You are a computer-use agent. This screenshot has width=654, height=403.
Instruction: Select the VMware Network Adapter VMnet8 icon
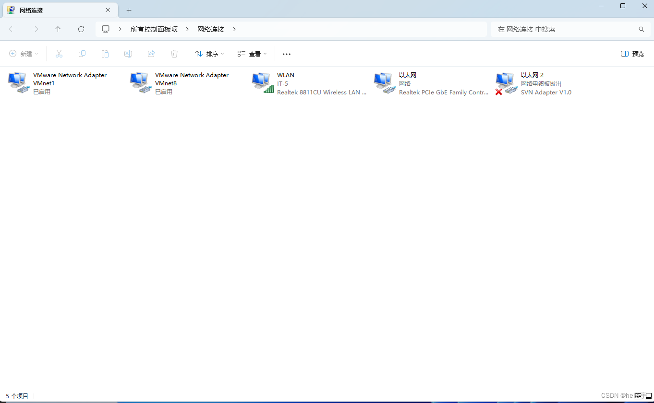click(141, 82)
